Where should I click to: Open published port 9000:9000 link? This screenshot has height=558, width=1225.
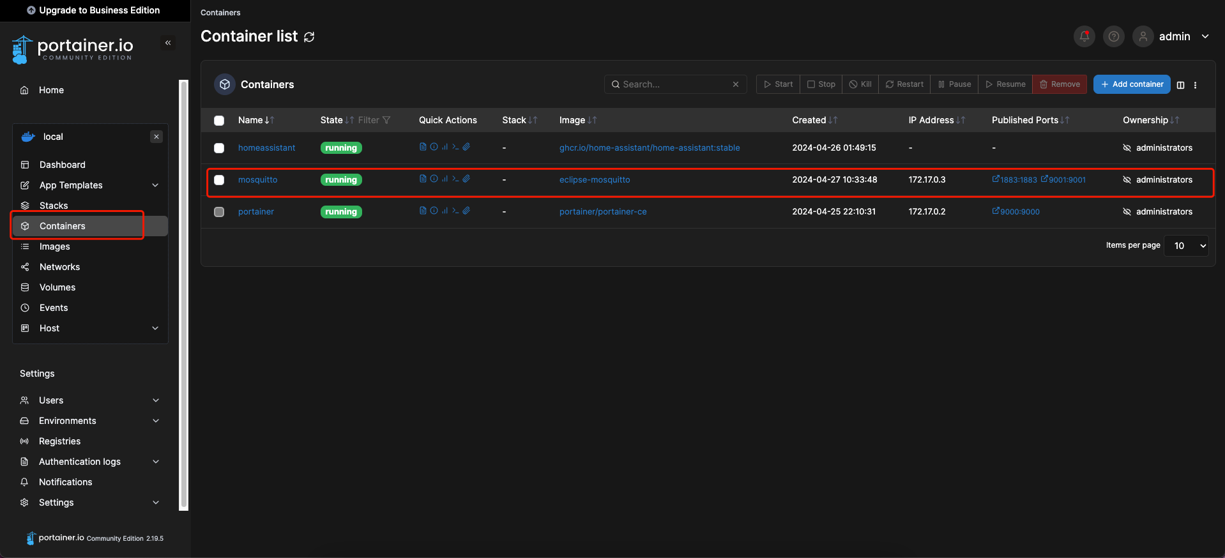(1016, 211)
